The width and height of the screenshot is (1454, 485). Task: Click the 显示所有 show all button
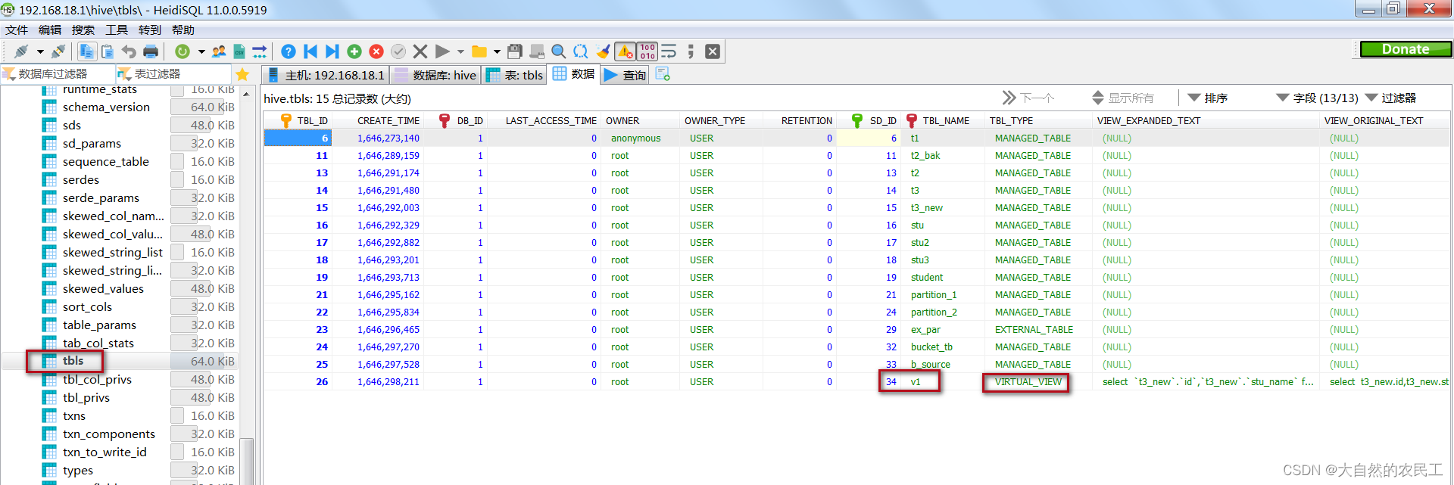pos(1123,98)
